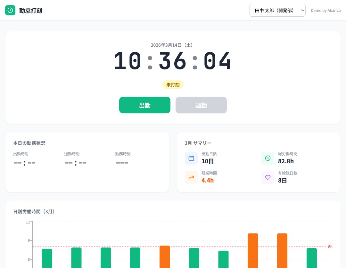
Task: Click the 82.8h total working hours value
Action: [286, 161]
